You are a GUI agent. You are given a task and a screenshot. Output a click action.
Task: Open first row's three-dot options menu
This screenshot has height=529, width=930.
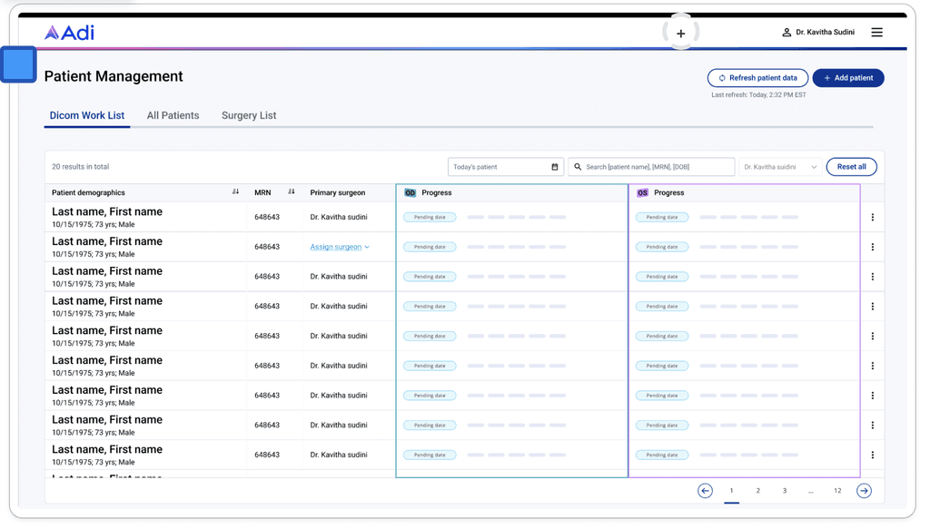point(873,218)
